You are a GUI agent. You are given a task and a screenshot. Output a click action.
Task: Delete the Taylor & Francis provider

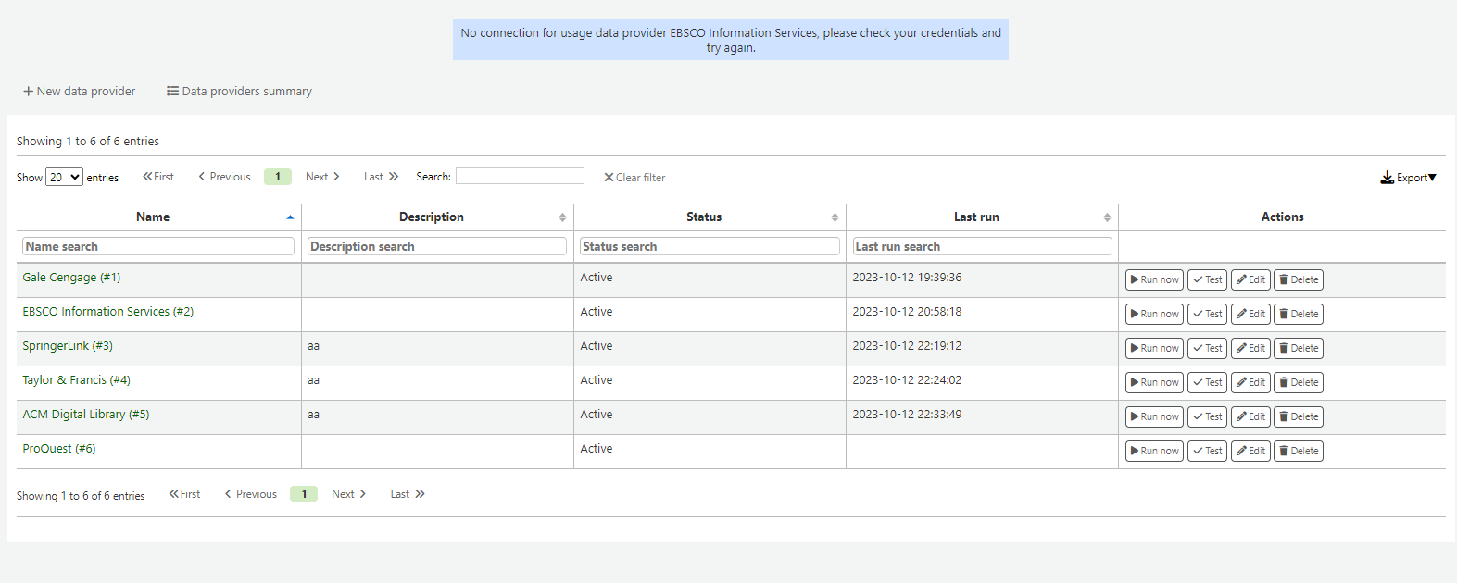(x=1298, y=382)
